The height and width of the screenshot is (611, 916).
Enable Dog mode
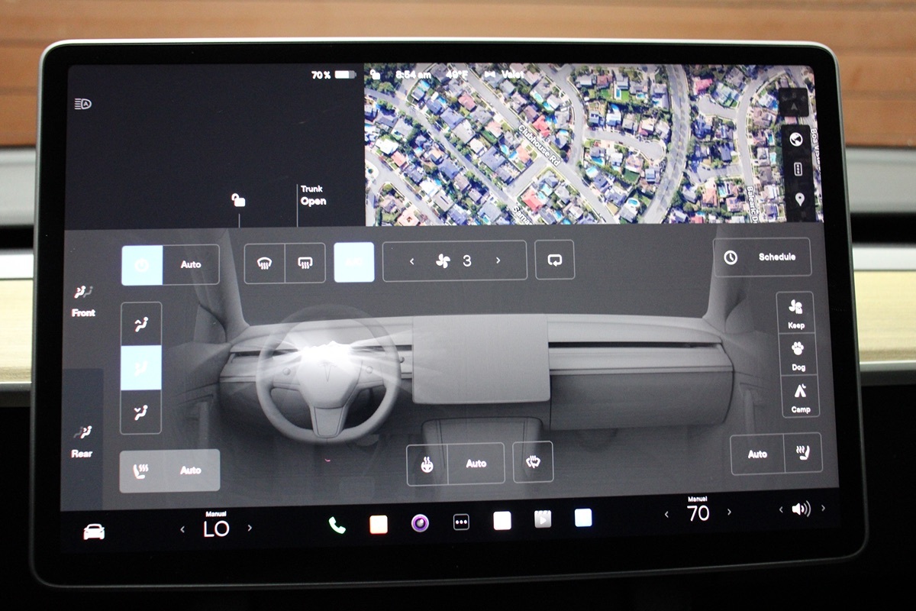(x=798, y=354)
